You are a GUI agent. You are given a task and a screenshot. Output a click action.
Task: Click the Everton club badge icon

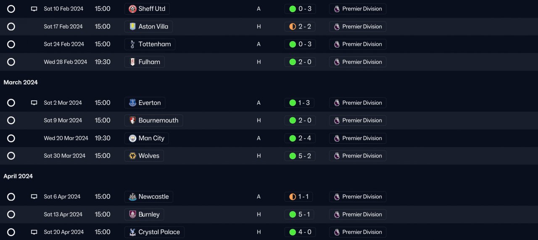(x=132, y=103)
